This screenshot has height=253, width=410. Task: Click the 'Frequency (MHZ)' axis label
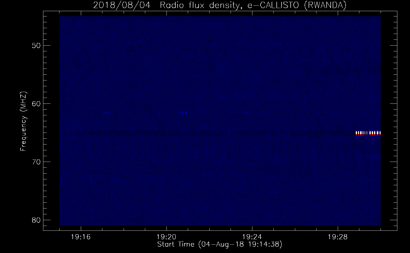pyautogui.click(x=23, y=121)
